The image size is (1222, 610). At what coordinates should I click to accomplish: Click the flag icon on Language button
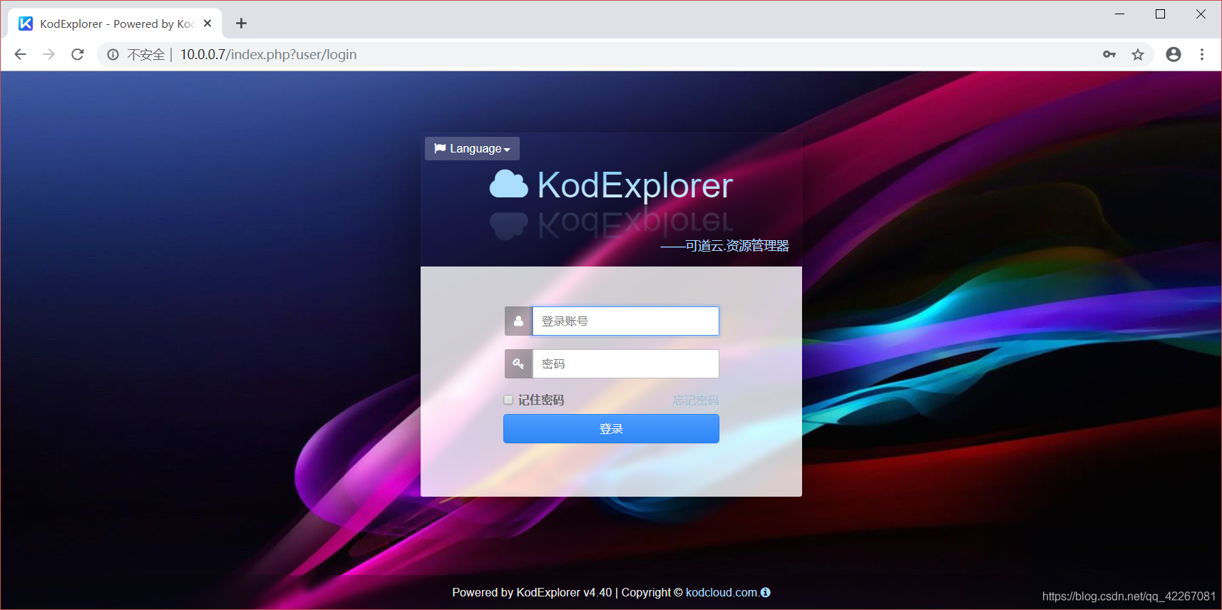pyautogui.click(x=440, y=148)
